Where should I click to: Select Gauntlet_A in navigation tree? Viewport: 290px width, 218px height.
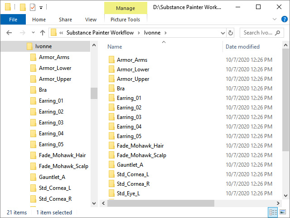tap(52, 177)
